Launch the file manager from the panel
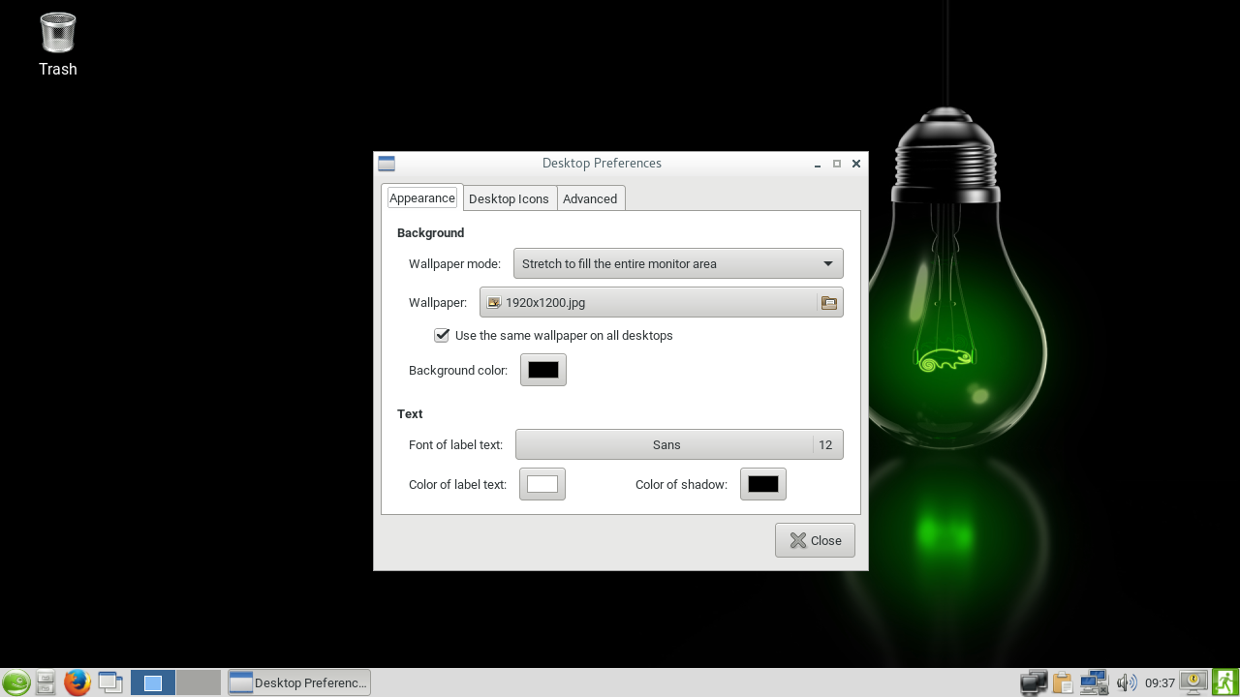 click(x=46, y=683)
